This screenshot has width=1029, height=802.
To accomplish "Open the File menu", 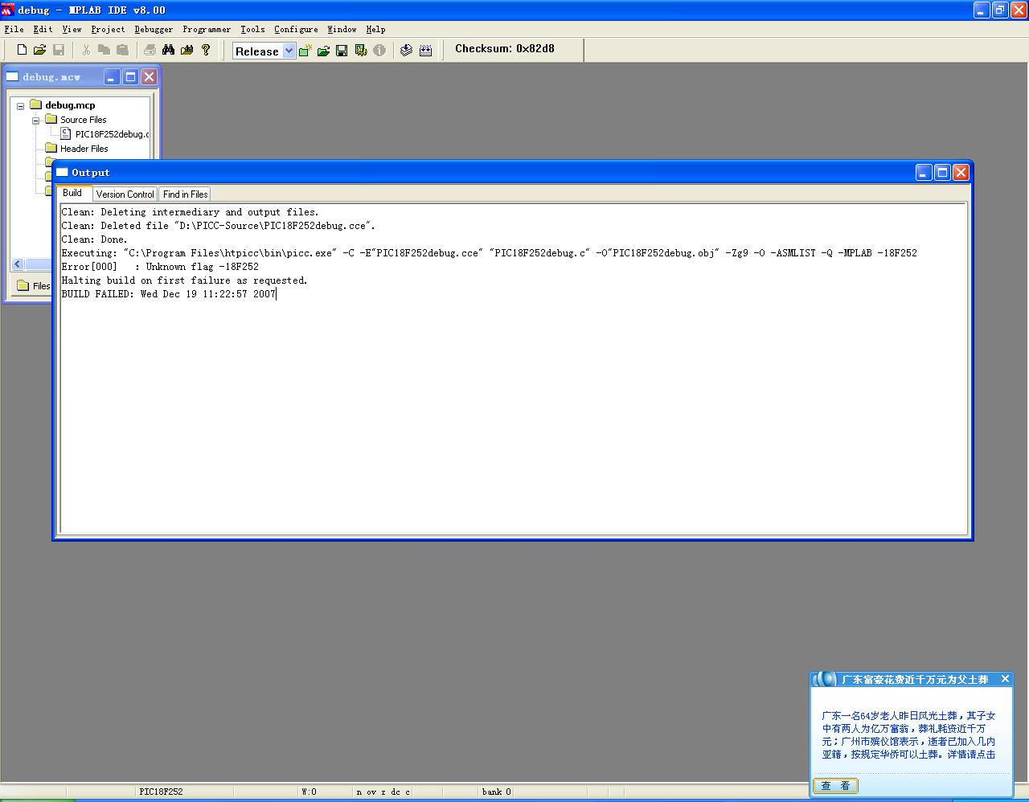I will coord(14,29).
